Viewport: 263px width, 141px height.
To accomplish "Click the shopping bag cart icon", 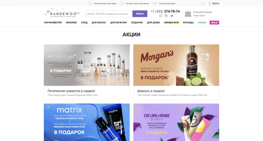I will point(188,13).
